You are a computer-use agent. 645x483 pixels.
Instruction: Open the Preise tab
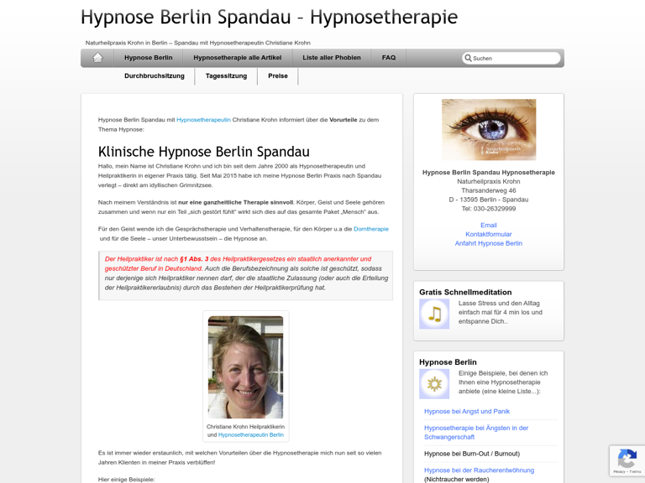278,76
